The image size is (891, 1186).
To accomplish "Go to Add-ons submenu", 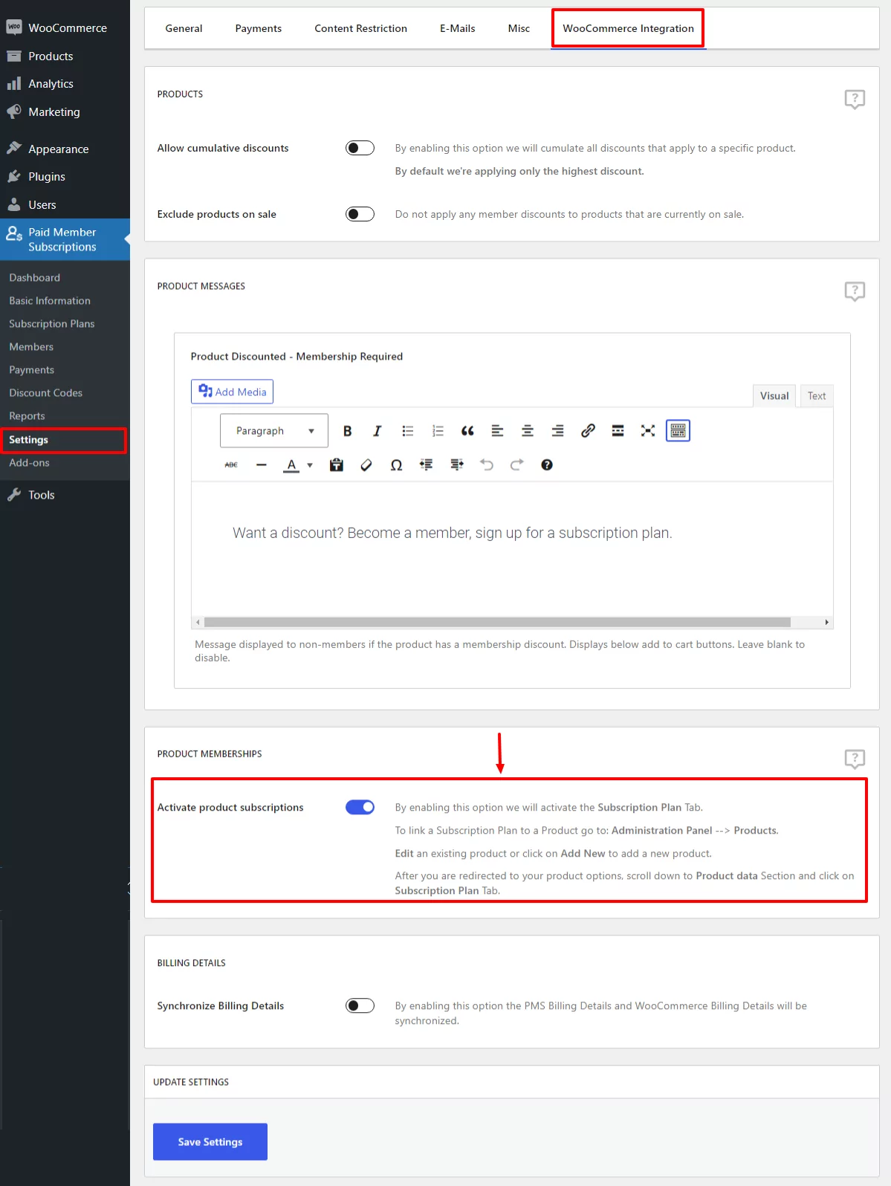I will pyautogui.click(x=29, y=462).
